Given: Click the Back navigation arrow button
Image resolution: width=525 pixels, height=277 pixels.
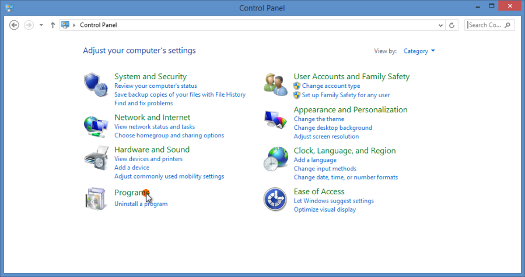Looking at the screenshot, I should coord(15,25).
